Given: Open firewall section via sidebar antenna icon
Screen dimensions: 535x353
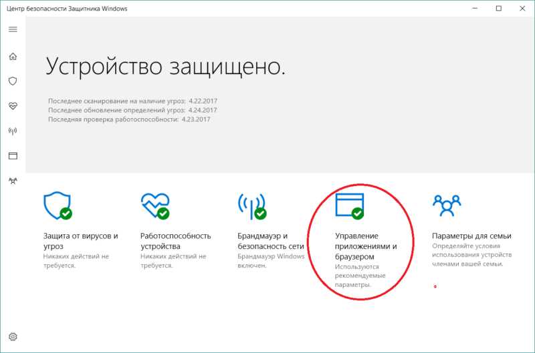Looking at the screenshot, I should pos(13,131).
